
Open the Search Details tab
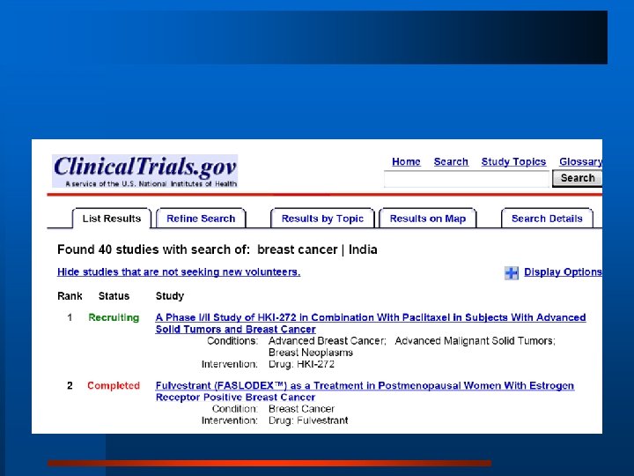pyautogui.click(x=547, y=219)
